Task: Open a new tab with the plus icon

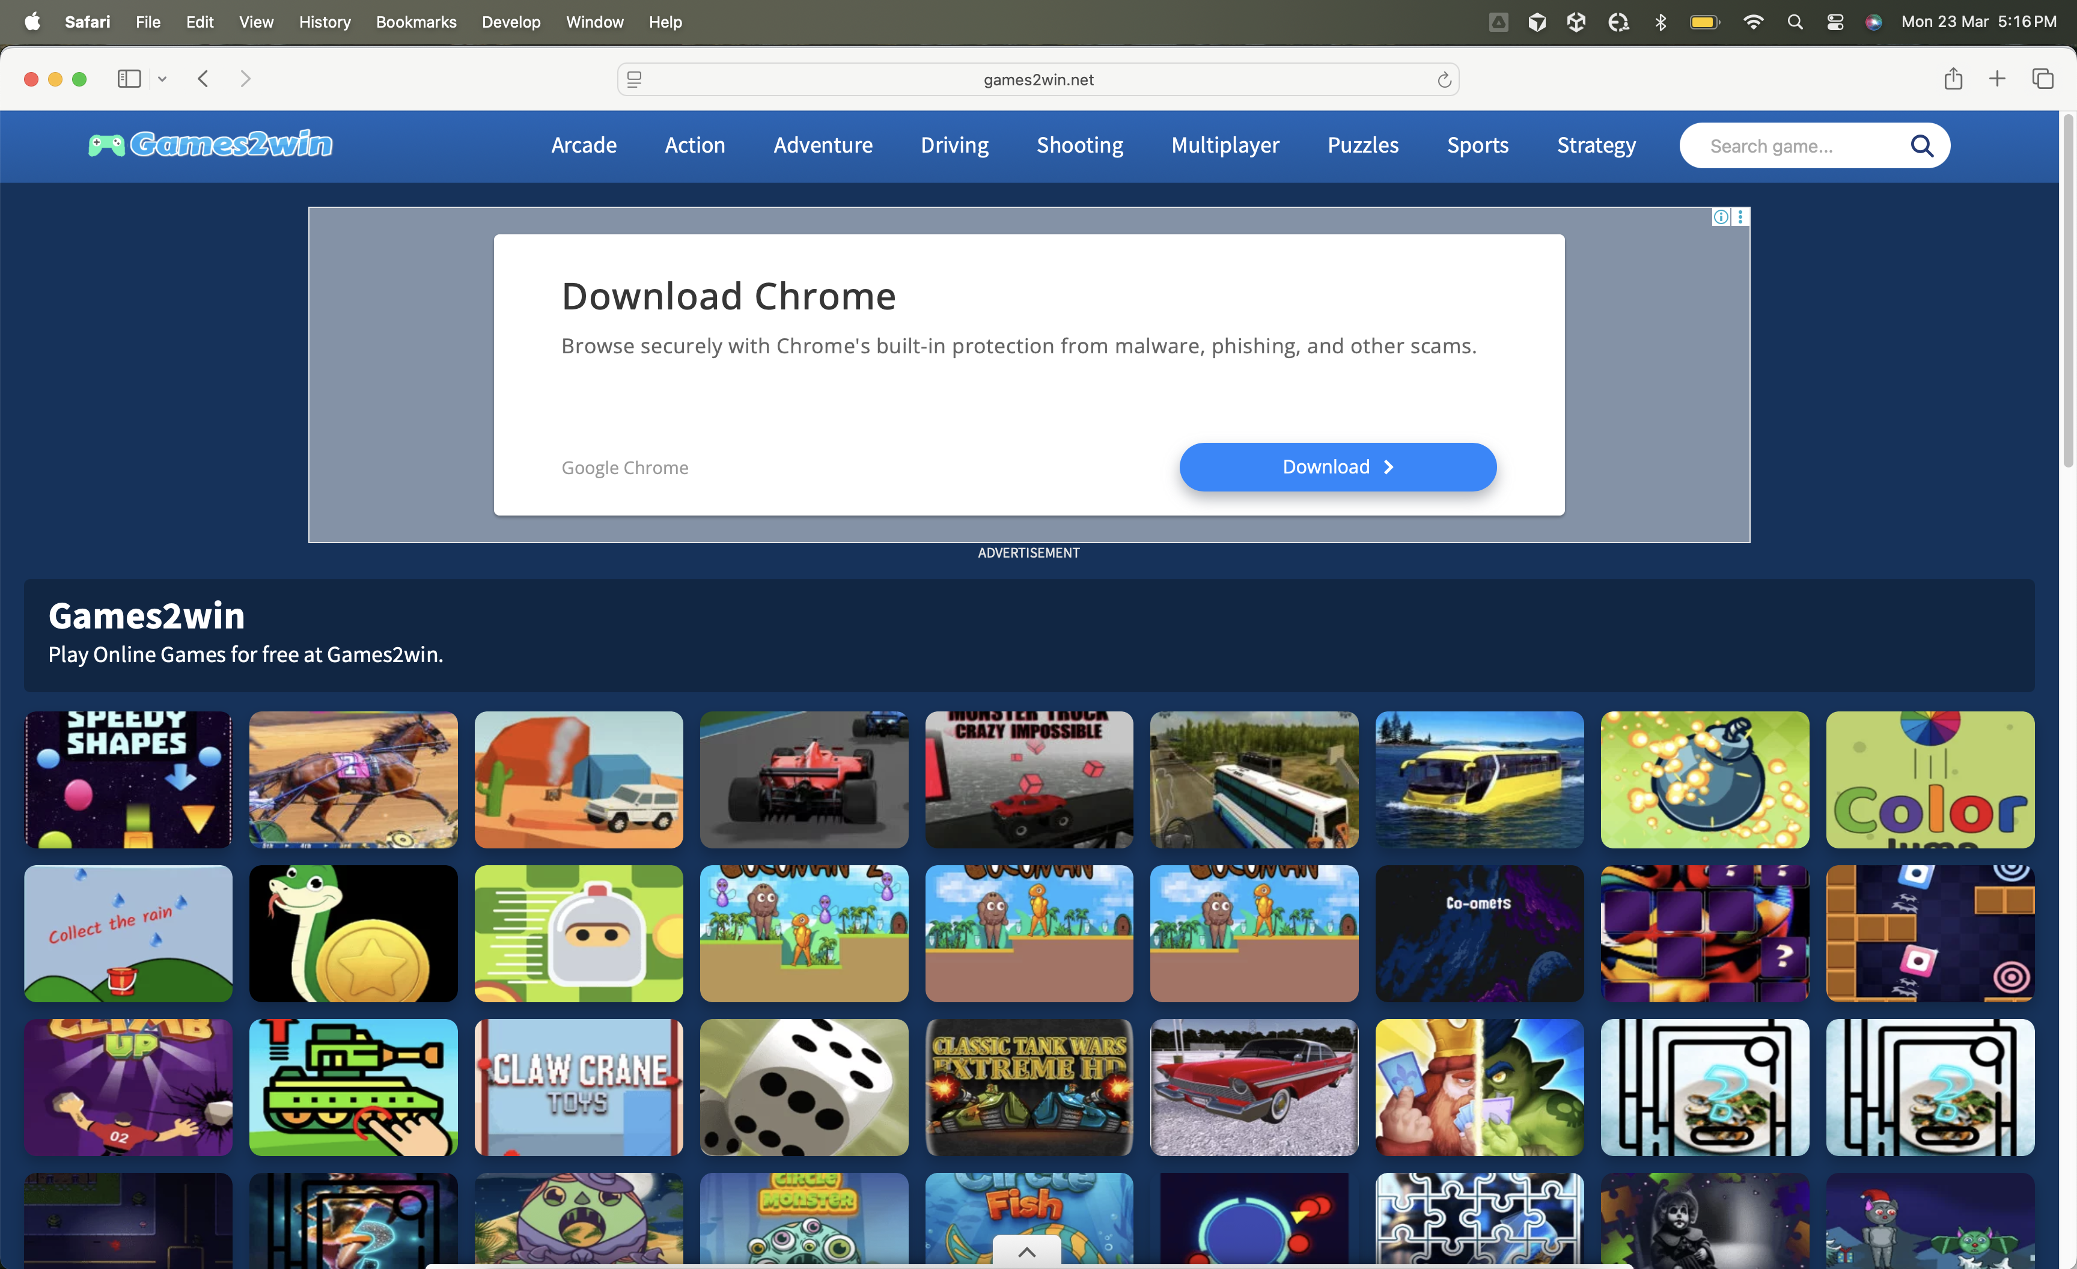Action: [1997, 79]
